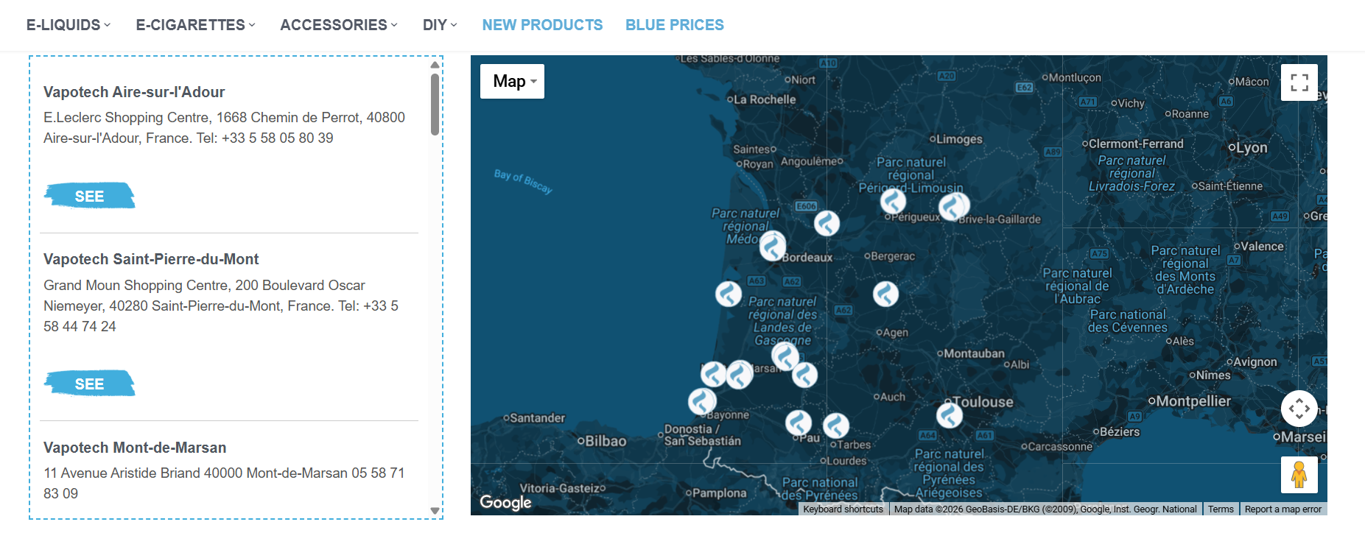This screenshot has height=533, width=1365.
Task: Click the Bilbao city label
Action: pos(606,441)
